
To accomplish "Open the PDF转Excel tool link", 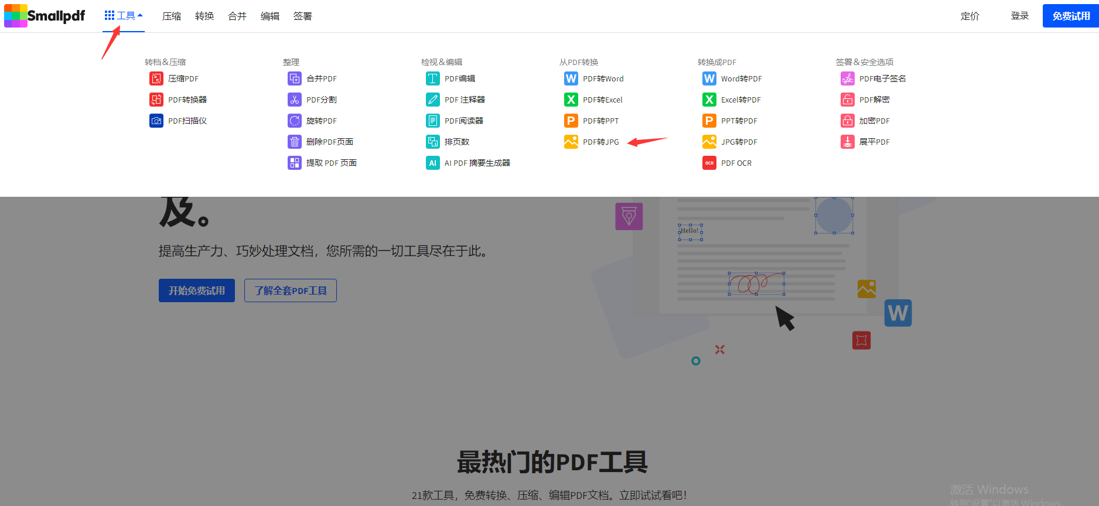I will click(603, 100).
